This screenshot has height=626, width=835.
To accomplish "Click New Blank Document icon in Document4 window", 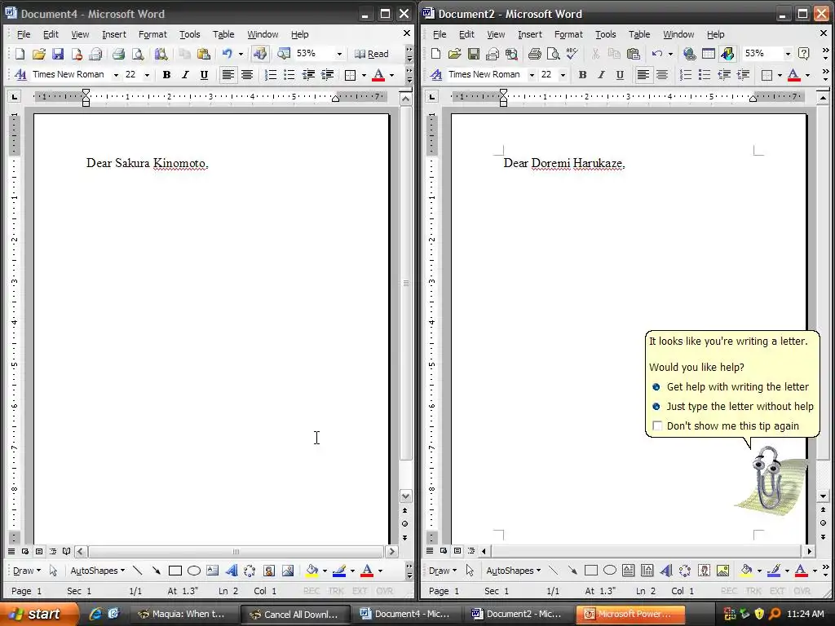I will point(20,54).
